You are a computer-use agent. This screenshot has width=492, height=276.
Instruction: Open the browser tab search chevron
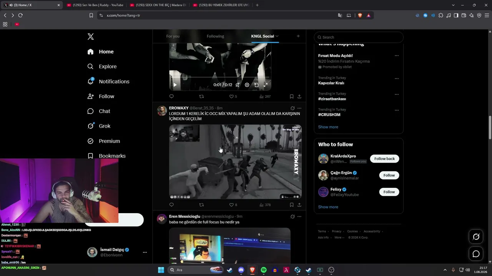(x=453, y=5)
